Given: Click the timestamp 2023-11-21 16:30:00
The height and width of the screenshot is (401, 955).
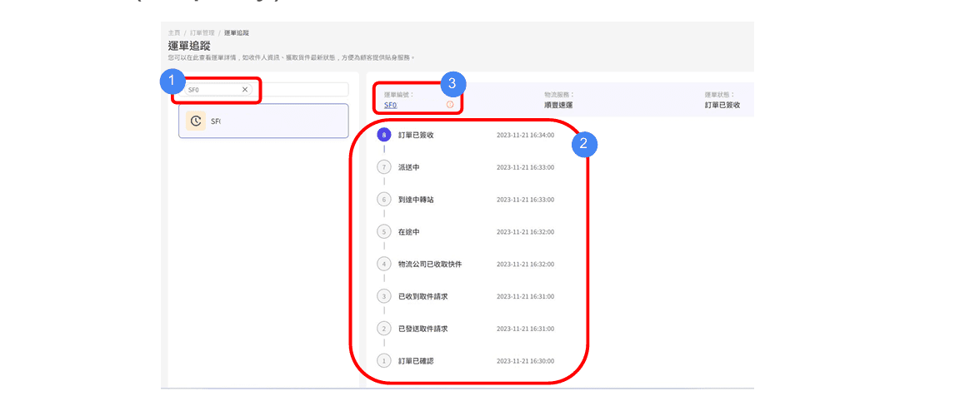Looking at the screenshot, I should 525,361.
